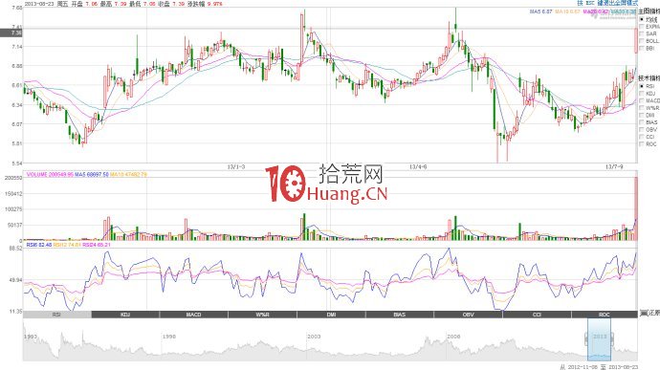The image size is (660, 370).
Task: Click the RSI6 legend value
Action: tap(38, 245)
